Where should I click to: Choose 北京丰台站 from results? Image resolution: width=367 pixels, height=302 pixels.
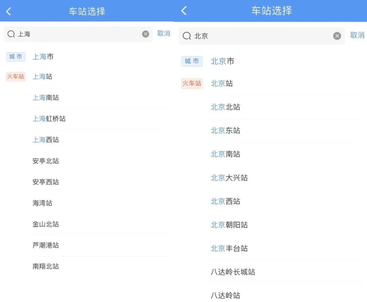229,248
